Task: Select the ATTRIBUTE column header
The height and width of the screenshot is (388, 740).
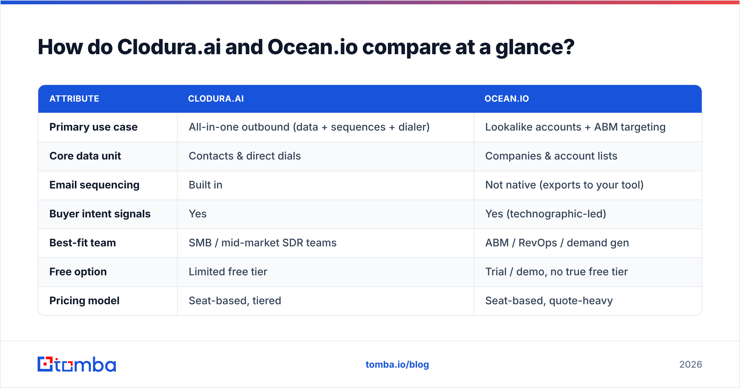Action: pyautogui.click(x=74, y=99)
